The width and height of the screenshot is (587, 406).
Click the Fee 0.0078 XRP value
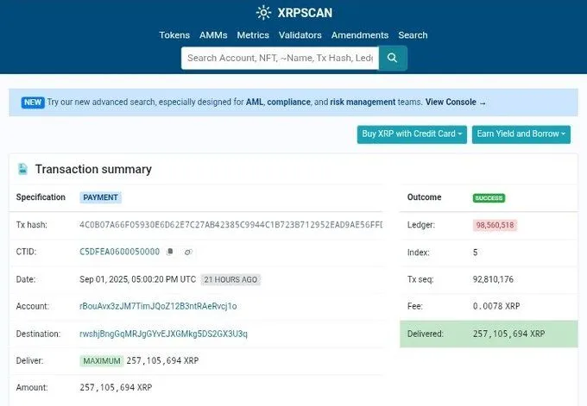496,306
